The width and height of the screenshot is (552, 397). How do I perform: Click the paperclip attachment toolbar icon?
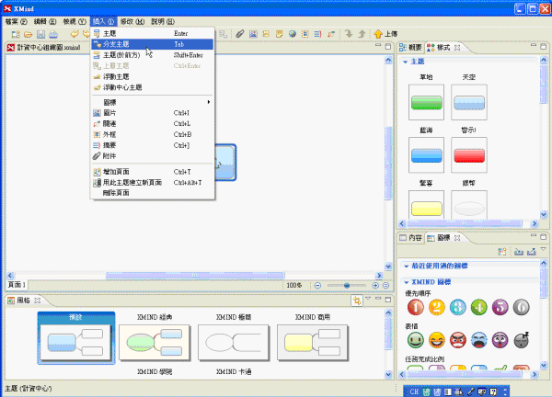pyautogui.click(x=240, y=34)
